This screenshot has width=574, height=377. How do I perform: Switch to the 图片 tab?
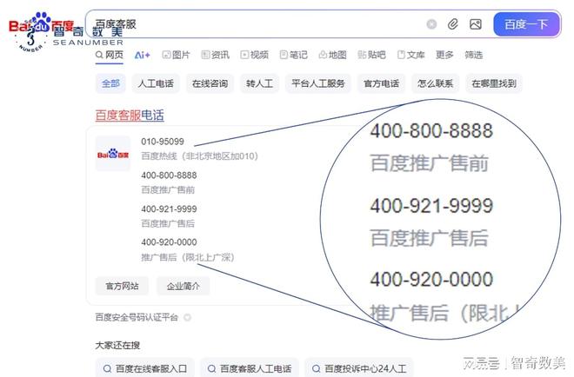pyautogui.click(x=175, y=55)
